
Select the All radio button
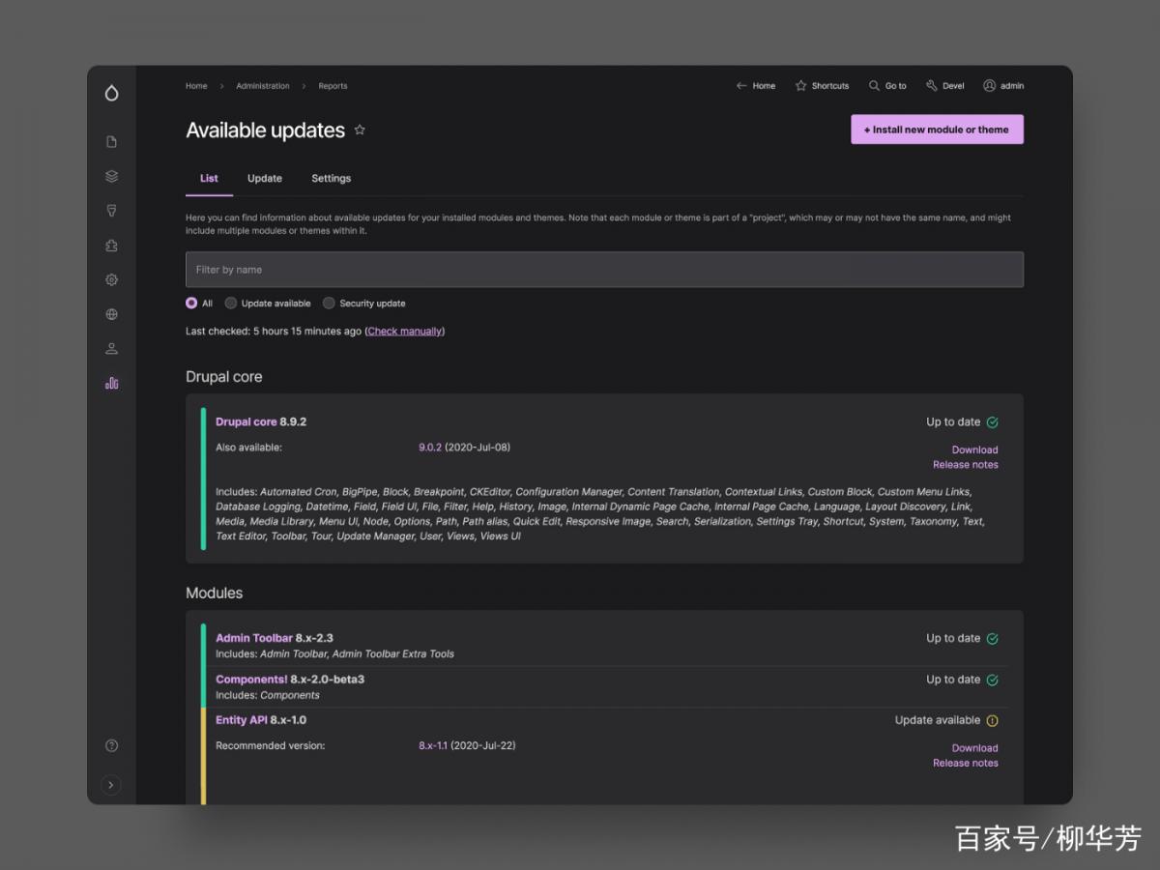191,303
